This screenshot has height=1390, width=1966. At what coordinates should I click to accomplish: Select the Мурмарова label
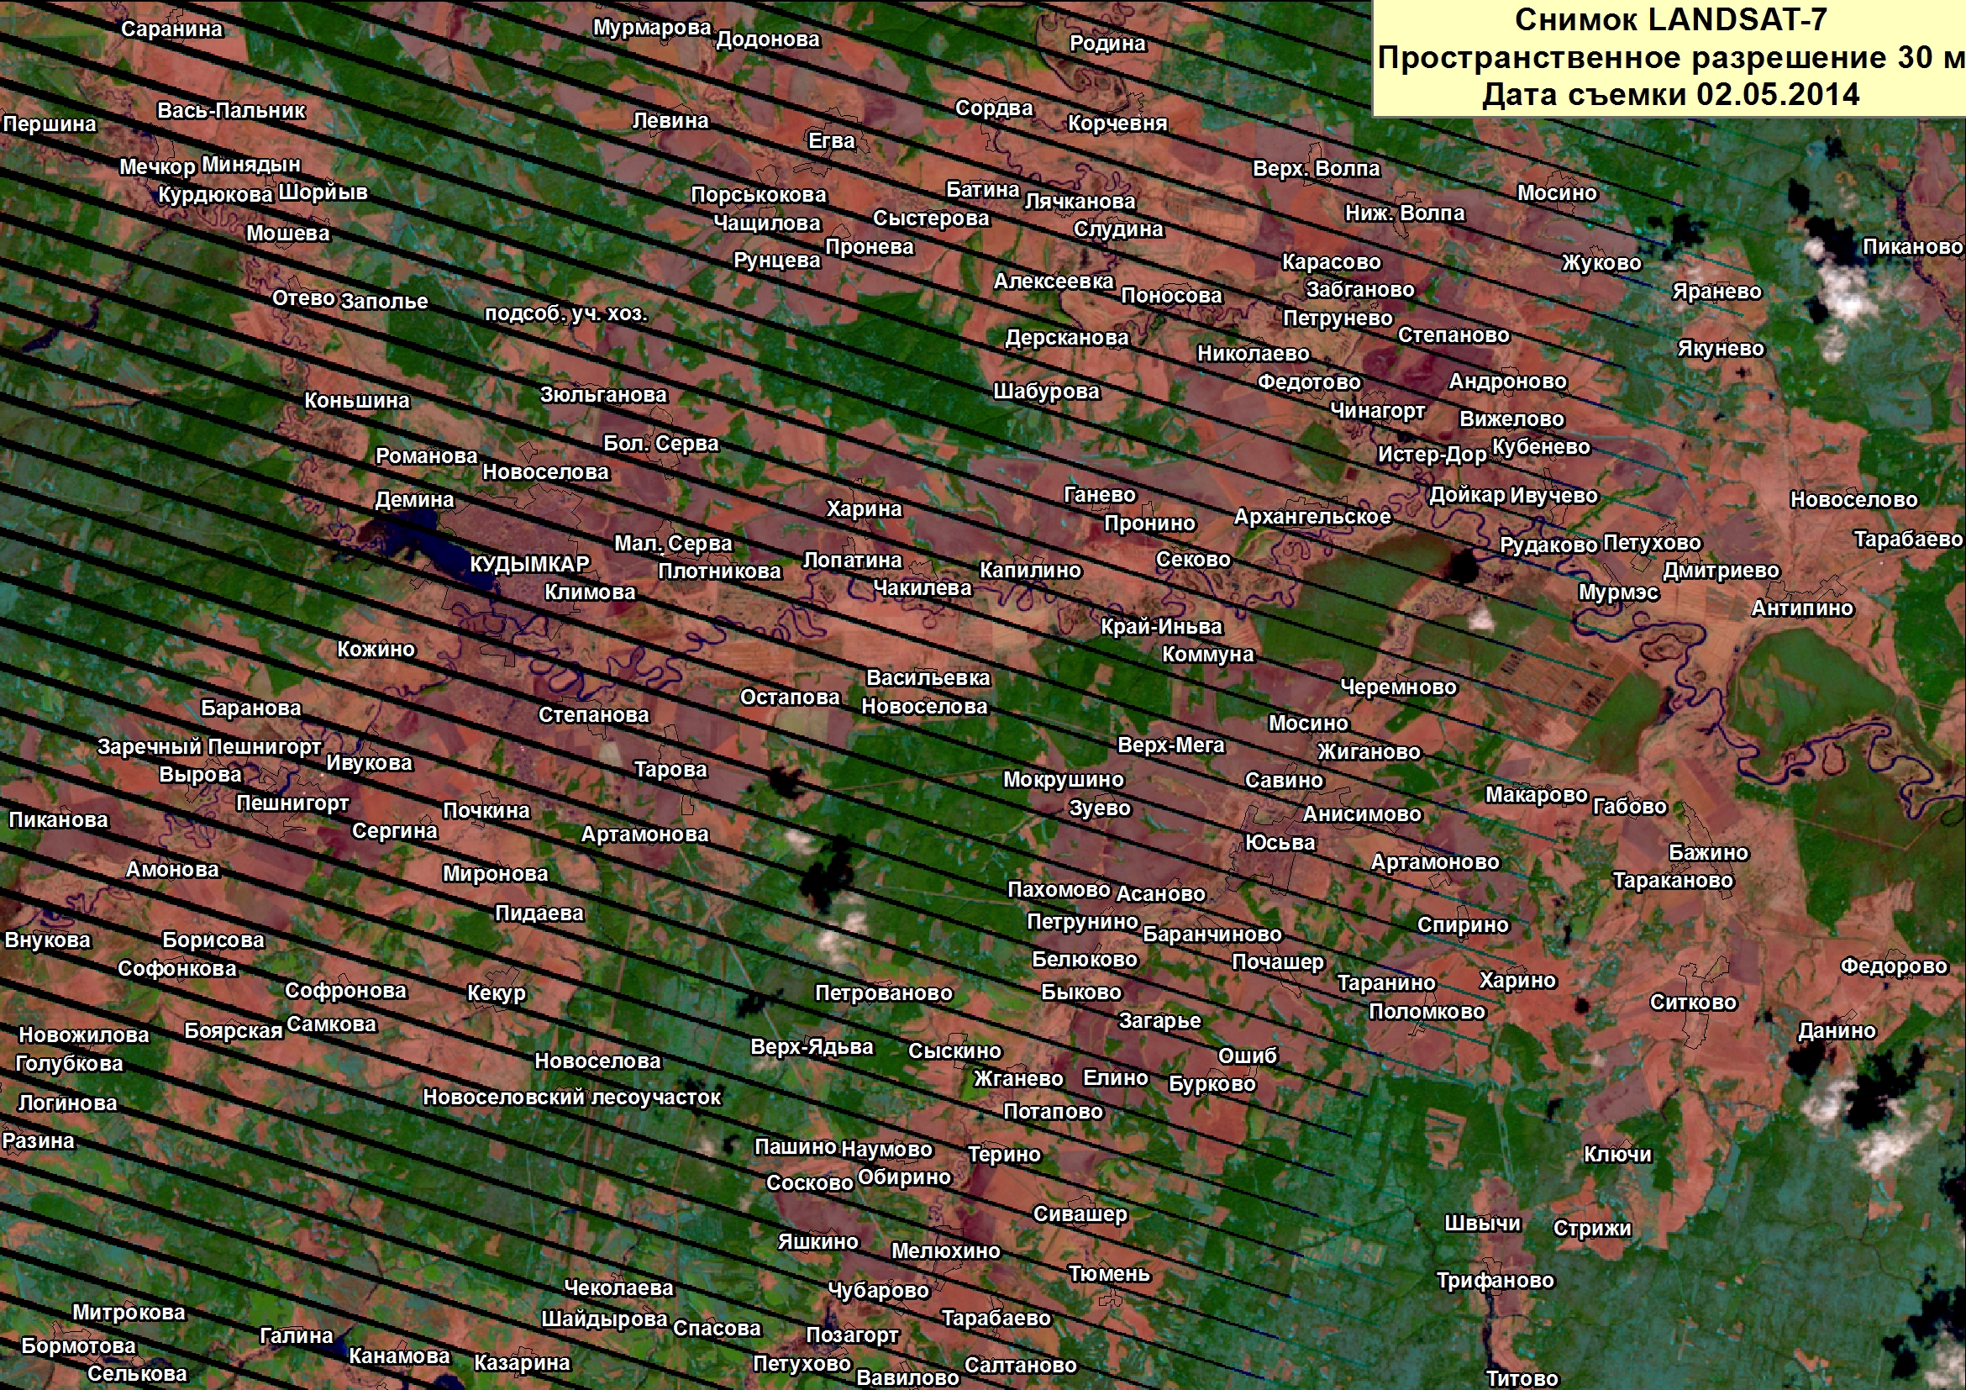653,28
